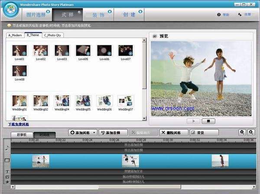Click the 添加音频 add audio button

pyautogui.click(x=113, y=133)
